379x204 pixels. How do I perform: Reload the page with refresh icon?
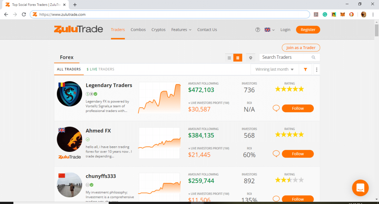coord(24,14)
